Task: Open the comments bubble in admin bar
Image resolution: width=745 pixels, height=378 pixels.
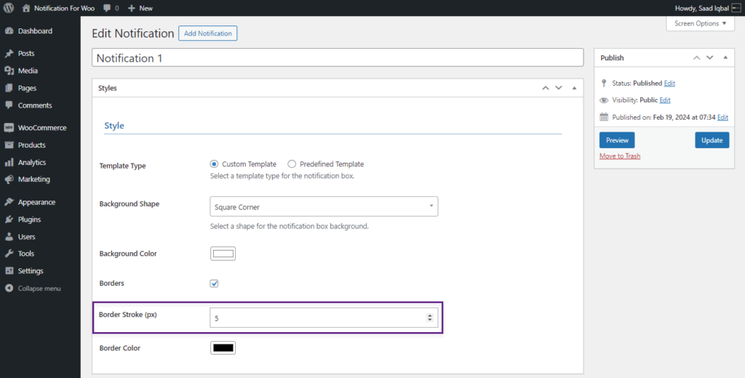Action: point(108,8)
